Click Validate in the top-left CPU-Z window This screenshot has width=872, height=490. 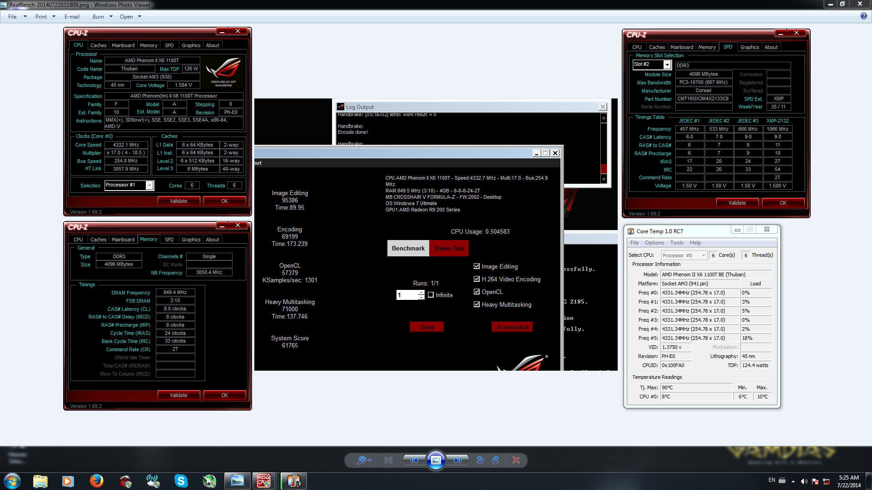click(x=178, y=201)
